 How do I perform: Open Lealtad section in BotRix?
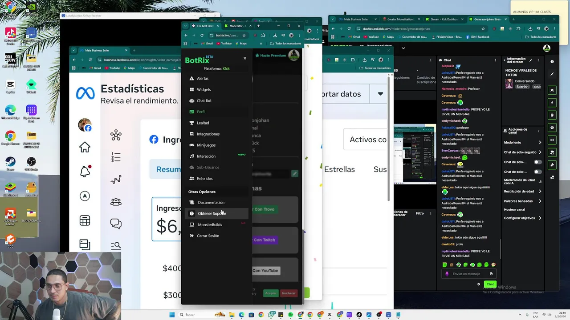(x=216, y=123)
